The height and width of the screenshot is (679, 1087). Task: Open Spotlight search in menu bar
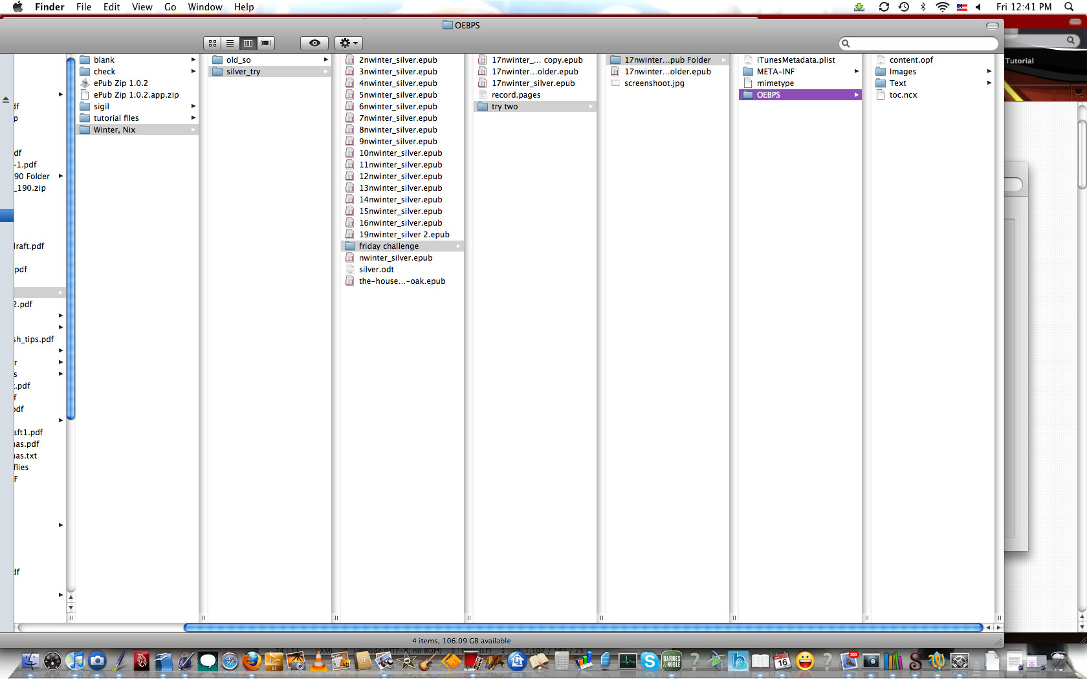(1069, 7)
